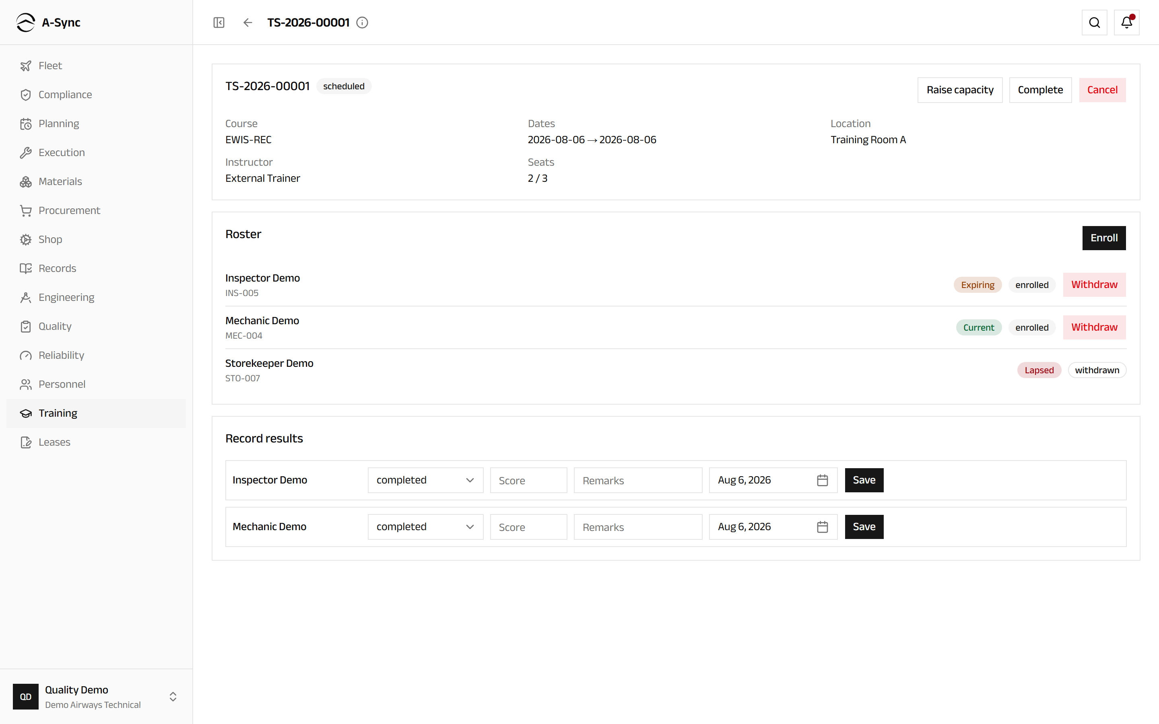This screenshot has height=724, width=1159.
Task: Click the A-Sync logo icon
Action: pos(25,23)
